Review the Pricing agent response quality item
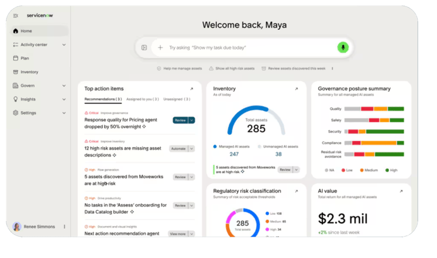This screenshot has width=437, height=258. click(x=180, y=120)
